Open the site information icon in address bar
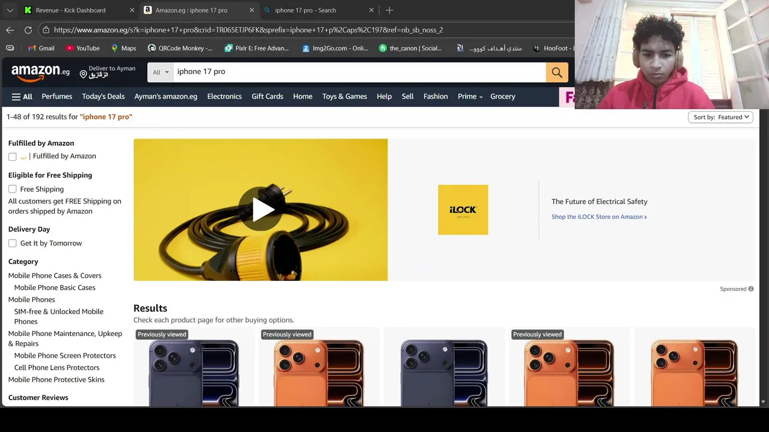This screenshot has width=769, height=432. pos(46,30)
